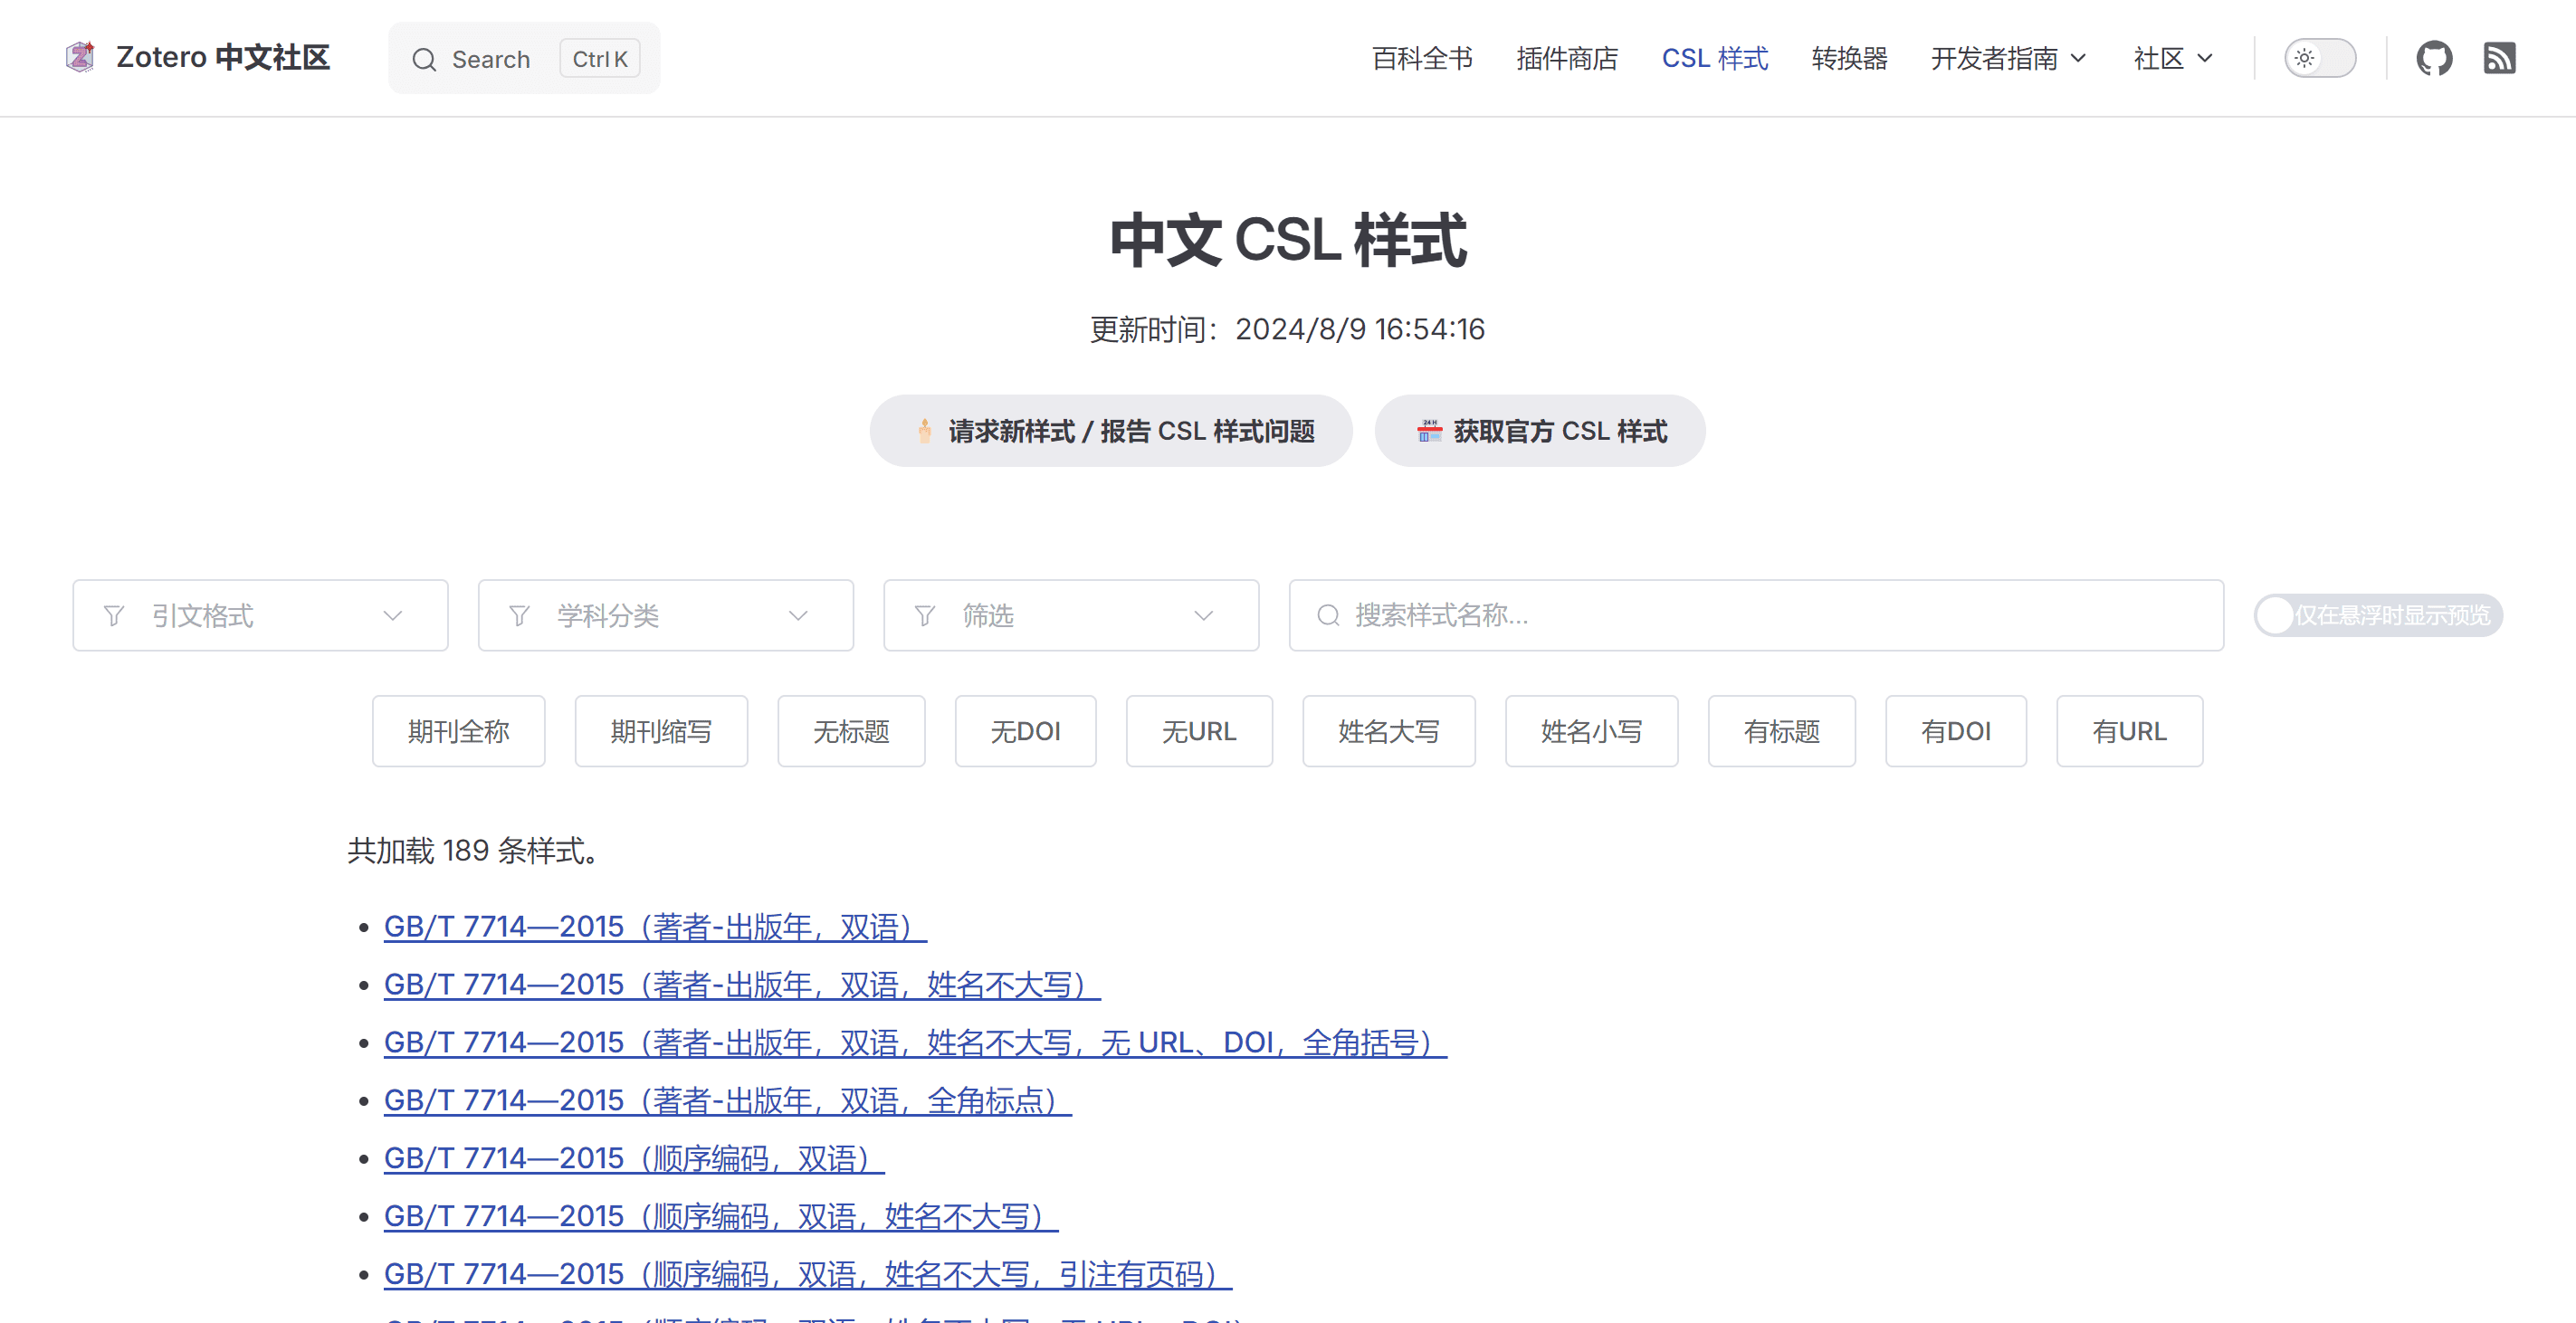This screenshot has height=1323, width=2576.
Task: Open 顺序编码，双语，姓名不大写 style link
Action: (x=721, y=1217)
